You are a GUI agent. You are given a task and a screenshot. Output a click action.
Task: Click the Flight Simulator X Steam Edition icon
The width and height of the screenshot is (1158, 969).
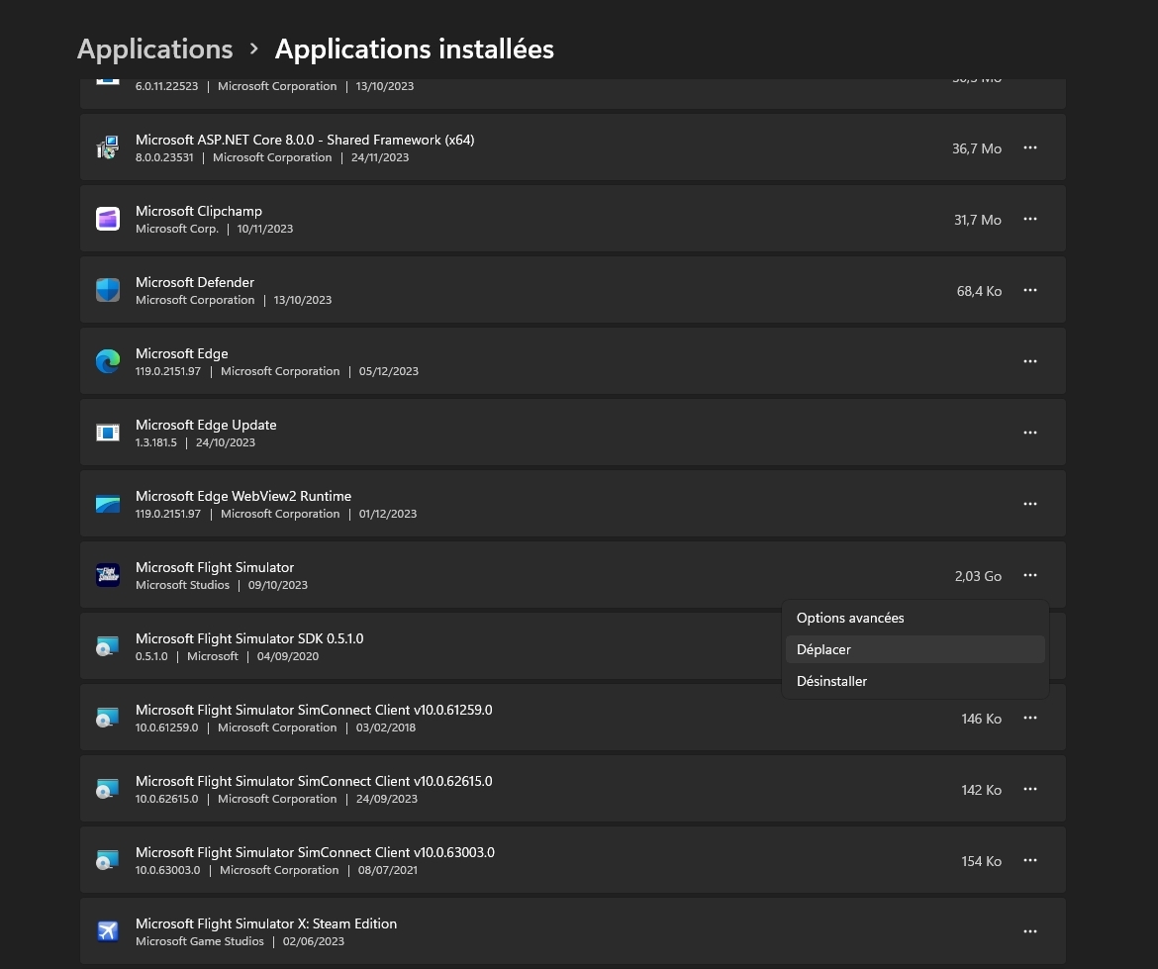(x=108, y=931)
